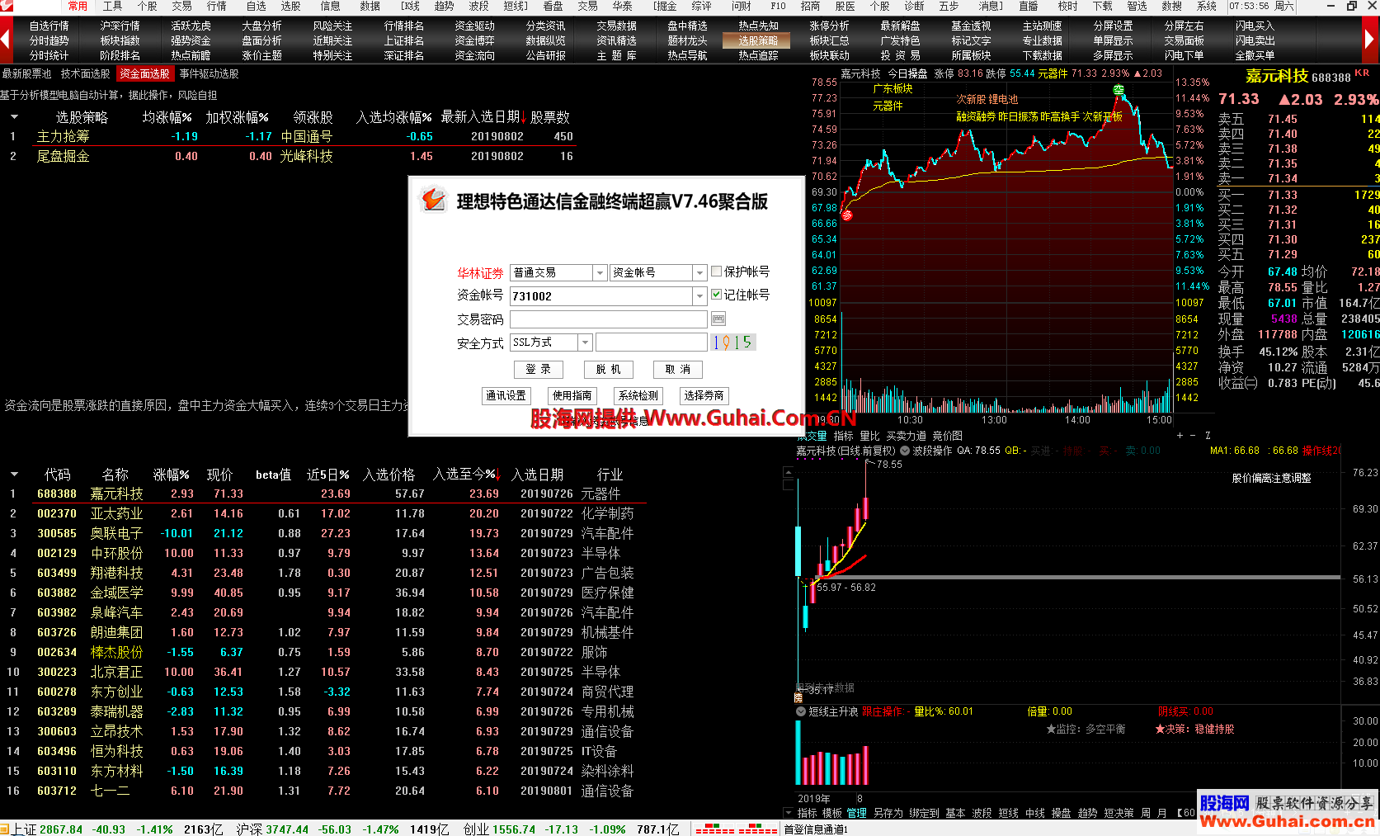Click the 交易密码 input field
The height and width of the screenshot is (836, 1380).
pyautogui.click(x=609, y=319)
